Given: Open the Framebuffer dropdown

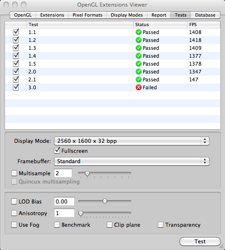Looking at the screenshot, I should (x=132, y=162).
